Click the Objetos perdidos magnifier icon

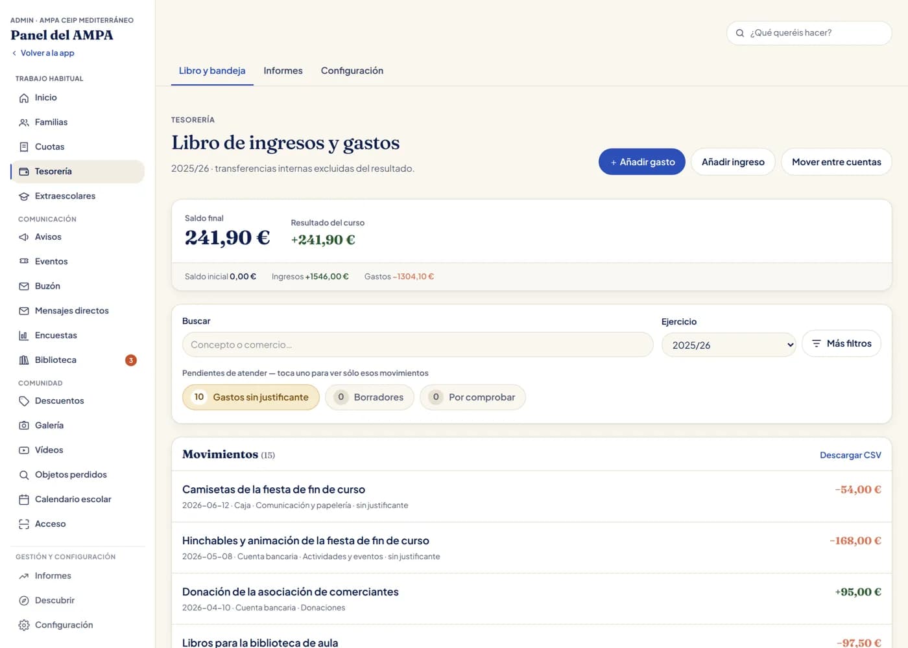(24, 475)
